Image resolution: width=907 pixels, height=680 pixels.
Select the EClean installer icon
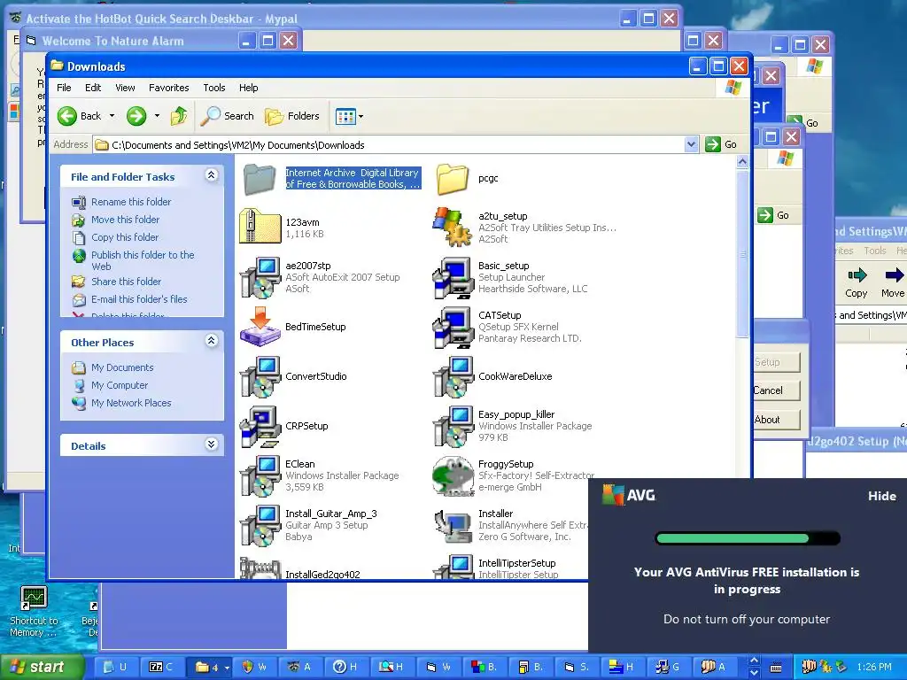(260, 475)
